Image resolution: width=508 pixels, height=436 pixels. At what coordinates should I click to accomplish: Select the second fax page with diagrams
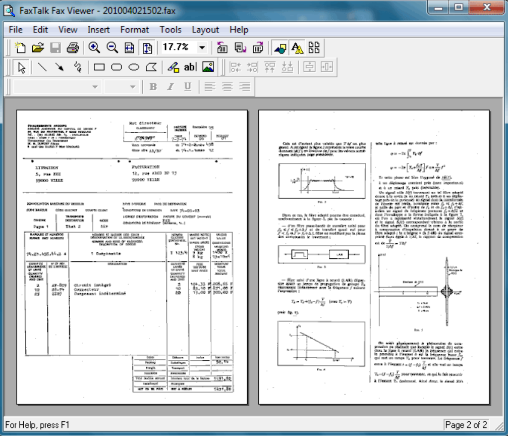click(x=374, y=257)
